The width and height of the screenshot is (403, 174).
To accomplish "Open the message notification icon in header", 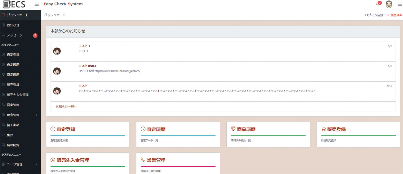I will 378,4.
